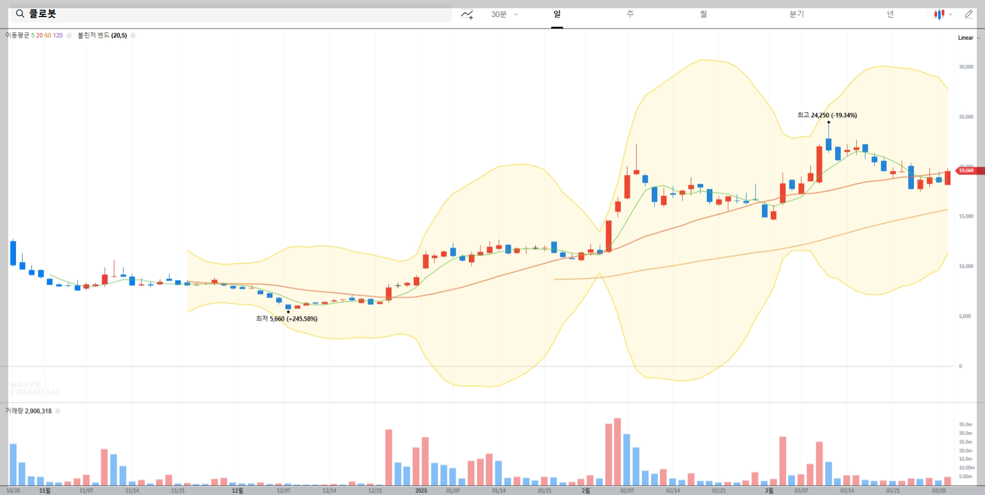
Task: Remove the 볼린저 밴드 indicator
Action: pos(133,35)
